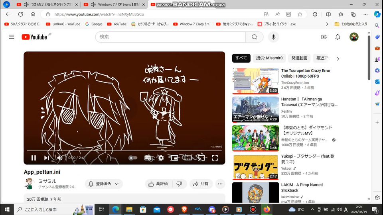Click the 共有 share button
This screenshot has width=383, height=215.
(x=201, y=184)
